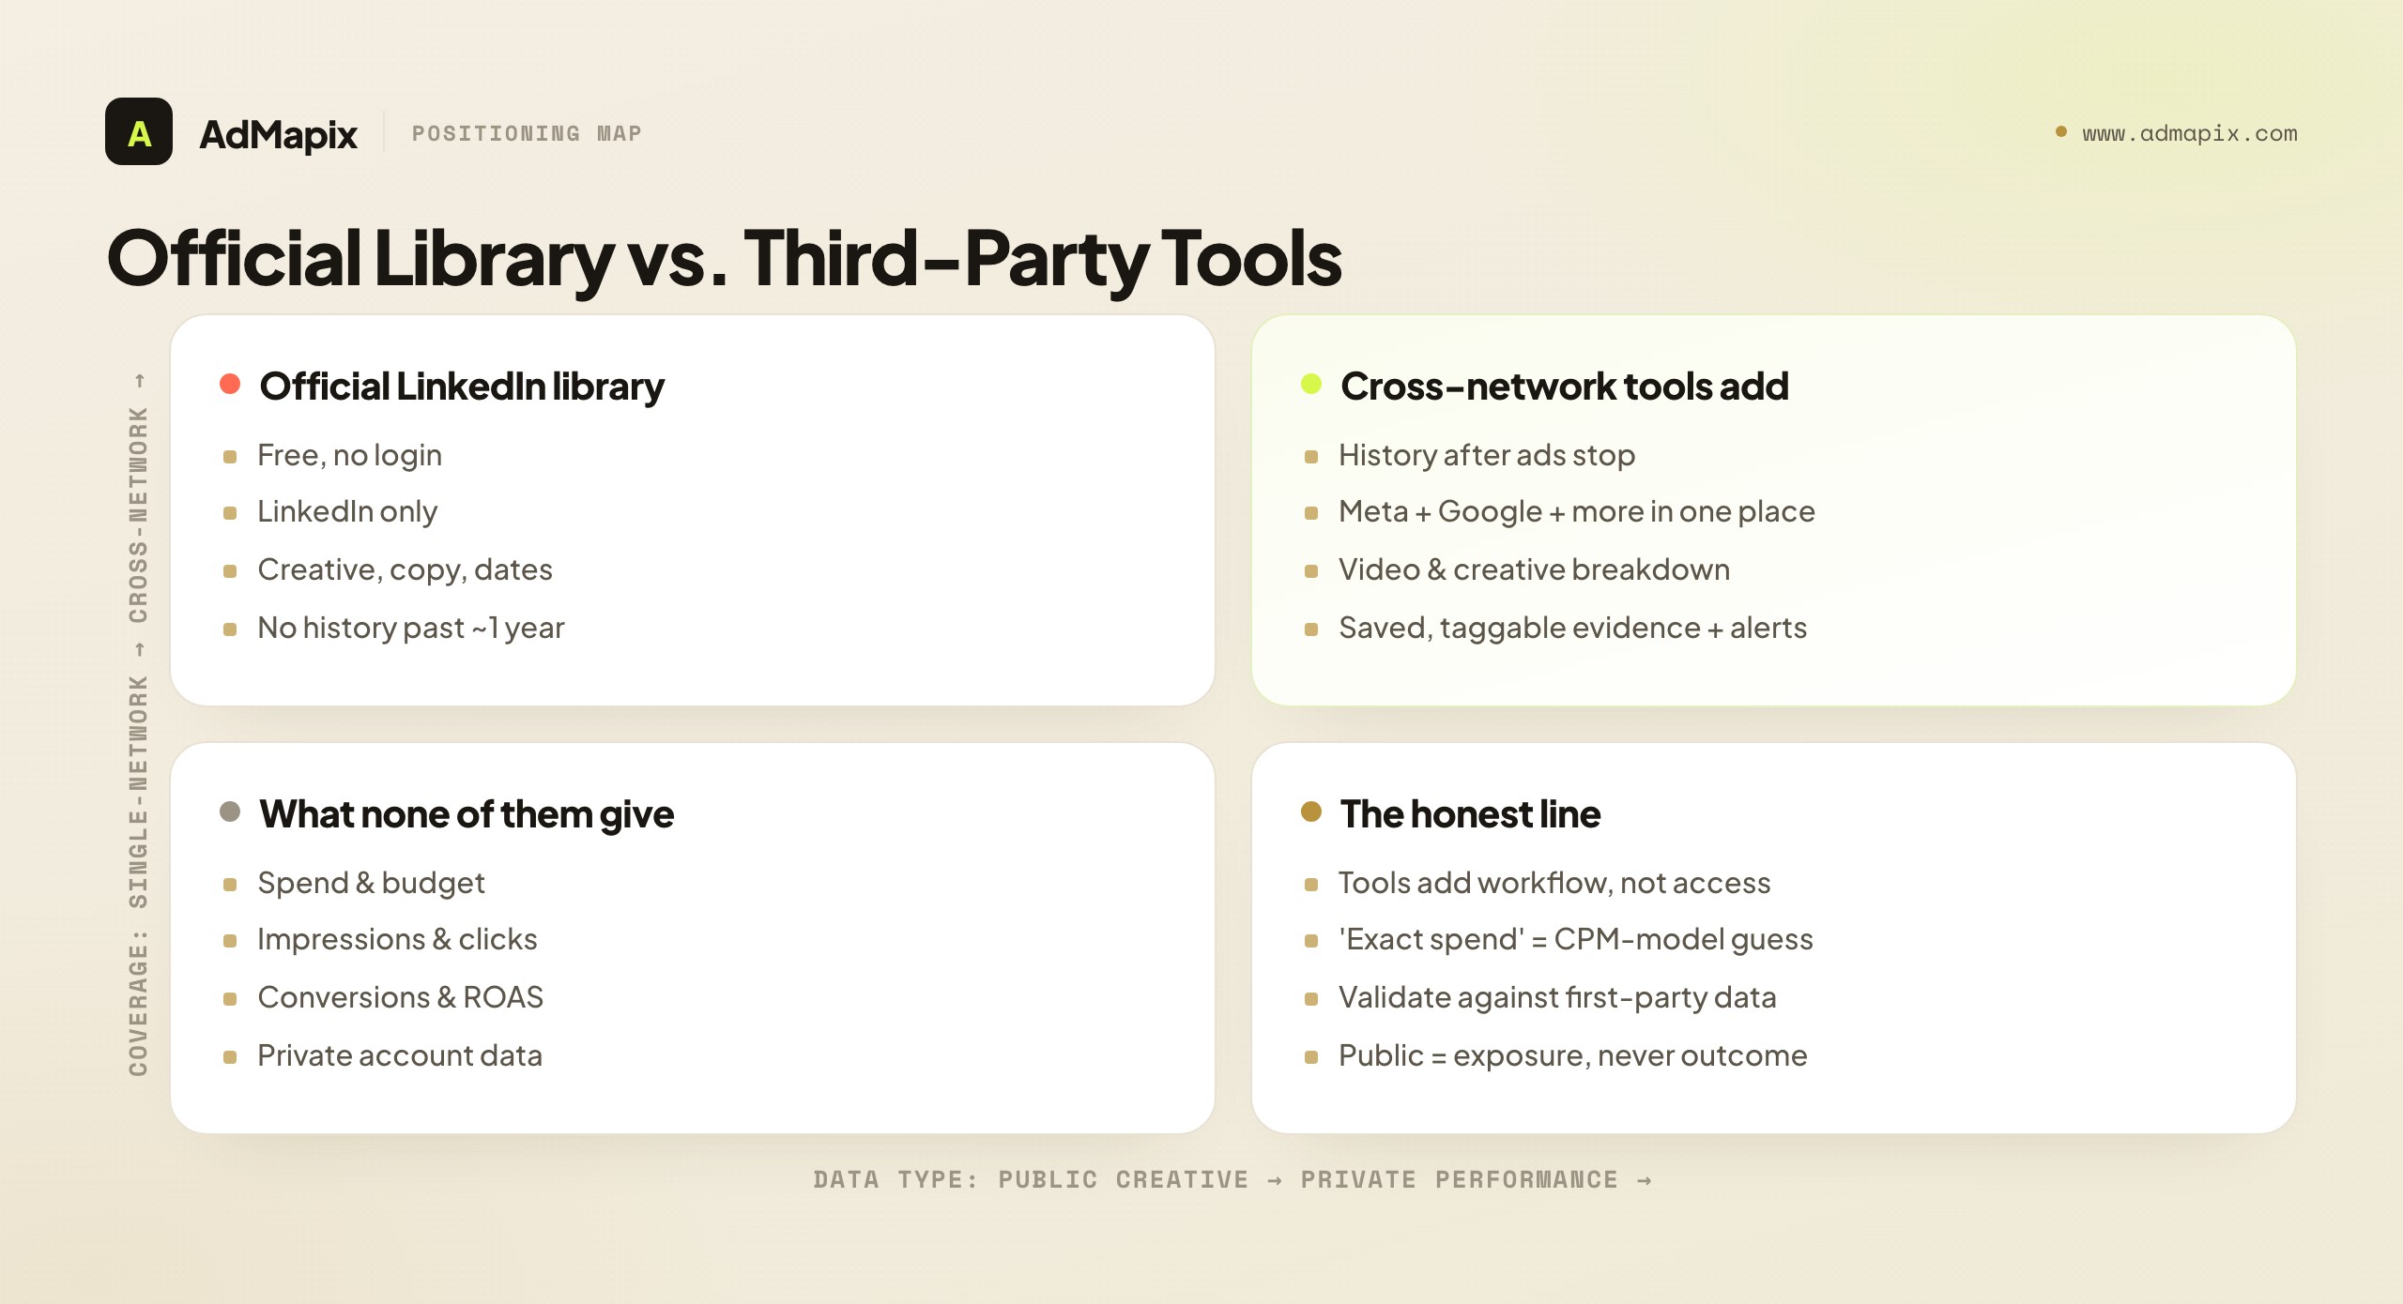The width and height of the screenshot is (2403, 1304).
Task: Click the Spend & budget item
Action: pyautogui.click(x=371, y=884)
